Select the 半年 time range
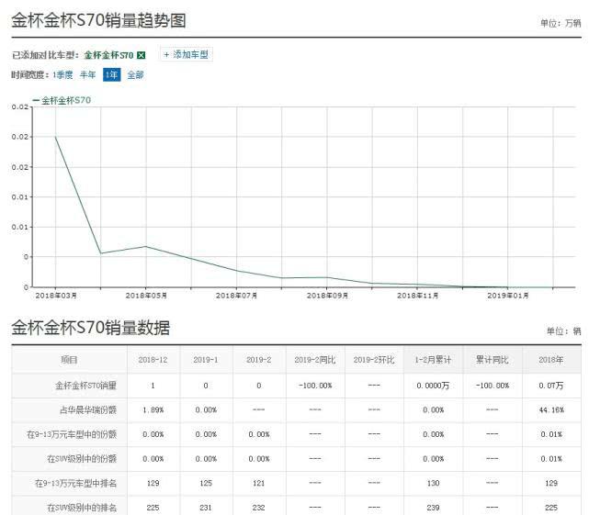The height and width of the screenshot is (515, 589). coord(88,75)
